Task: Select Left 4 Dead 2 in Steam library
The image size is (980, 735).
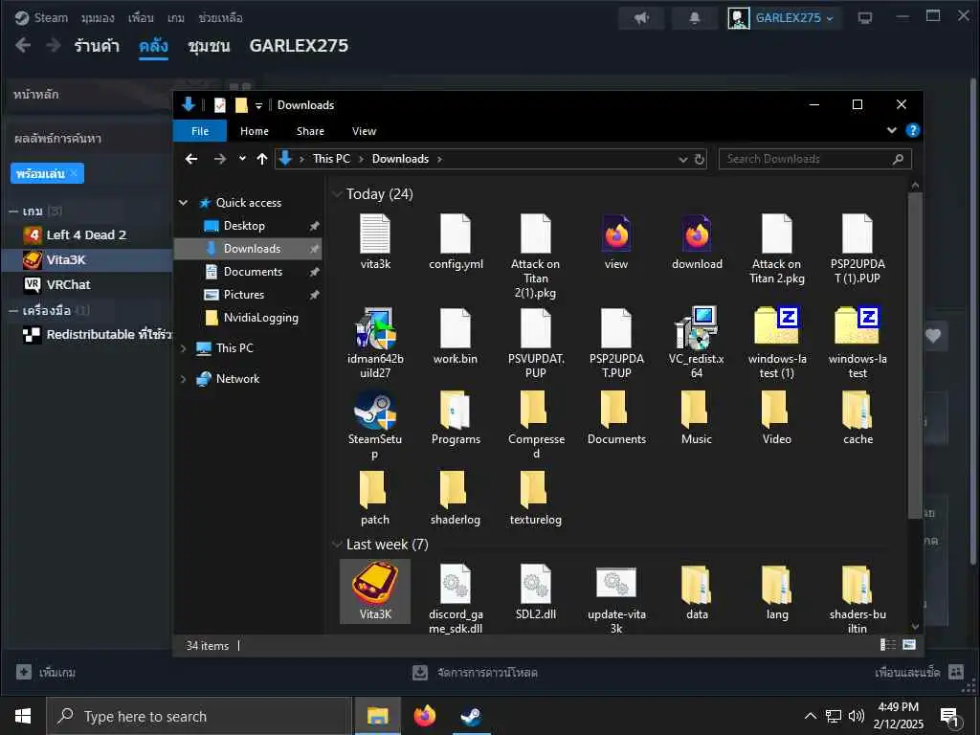Action: coord(86,235)
